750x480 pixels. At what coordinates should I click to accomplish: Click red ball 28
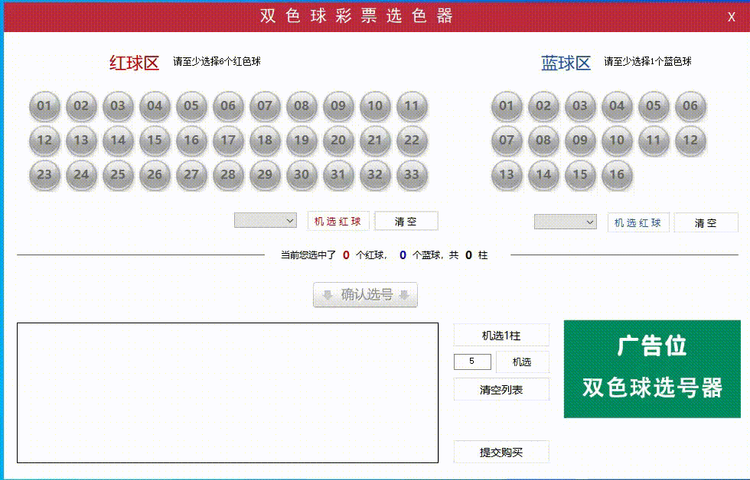228,175
